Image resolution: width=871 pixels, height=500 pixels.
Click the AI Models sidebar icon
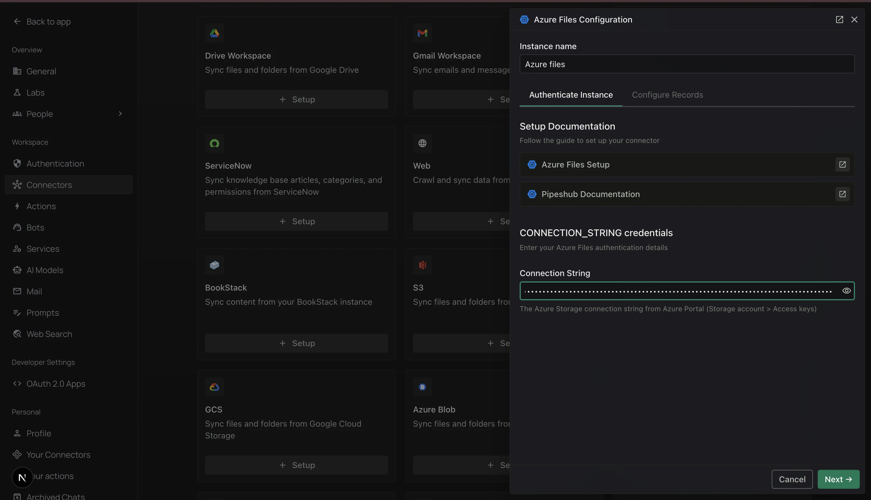tap(17, 270)
